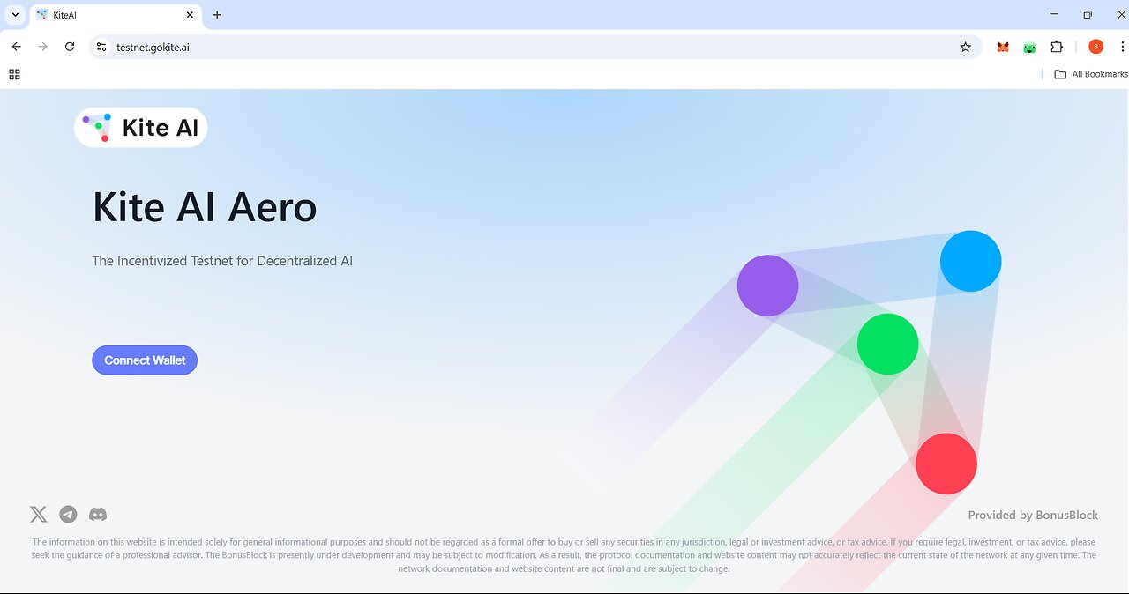This screenshot has width=1129, height=594.
Task: Click the Kite AI Aero heading
Action: (205, 207)
